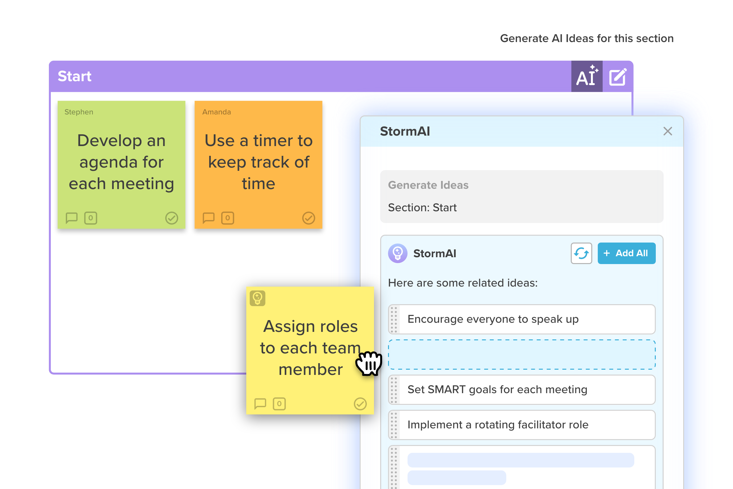733x489 pixels.
Task: Close the StormAI panel
Action: click(x=668, y=131)
